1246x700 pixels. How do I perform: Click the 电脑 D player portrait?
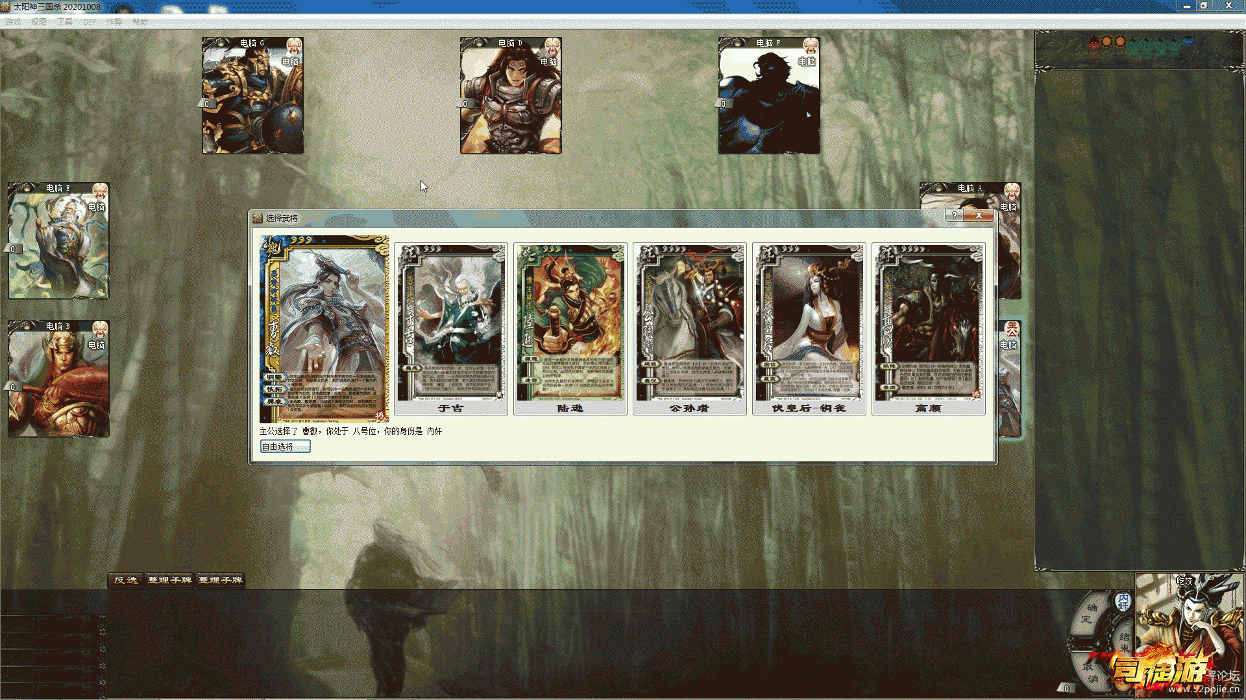(x=511, y=95)
